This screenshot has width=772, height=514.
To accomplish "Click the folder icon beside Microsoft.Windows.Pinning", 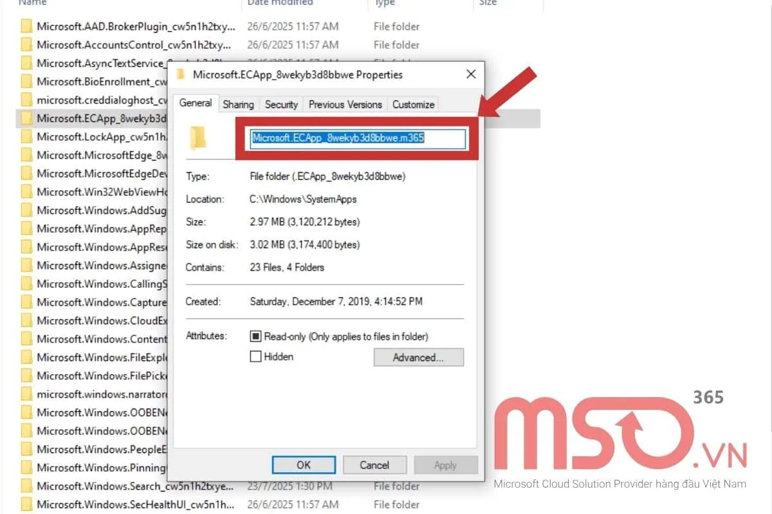I will pos(26,468).
